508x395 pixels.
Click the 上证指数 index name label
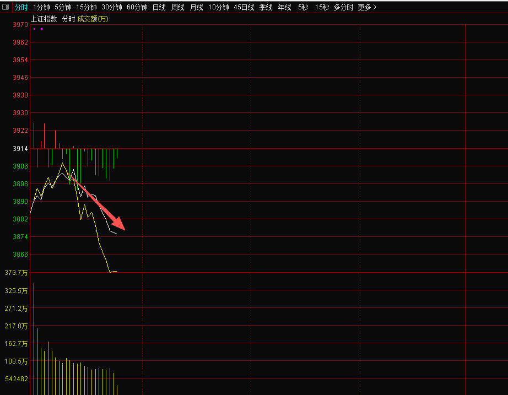[x=44, y=19]
